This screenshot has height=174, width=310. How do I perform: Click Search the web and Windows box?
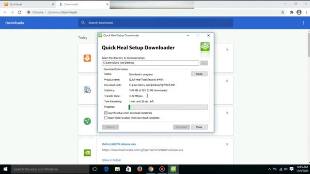[x=50, y=169]
